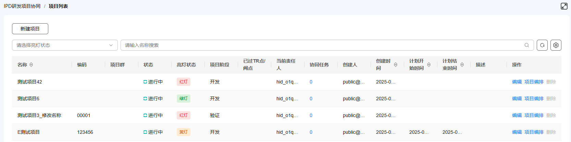Go to IPD研发项目协同 breadcrumb
The height and width of the screenshot is (142, 571).
click(22, 6)
